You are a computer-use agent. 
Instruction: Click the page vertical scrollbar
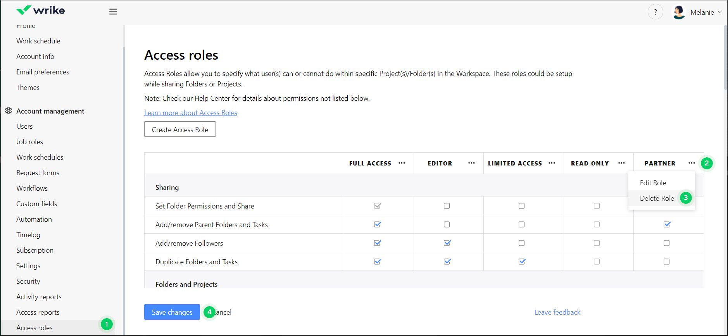tap(725, 58)
